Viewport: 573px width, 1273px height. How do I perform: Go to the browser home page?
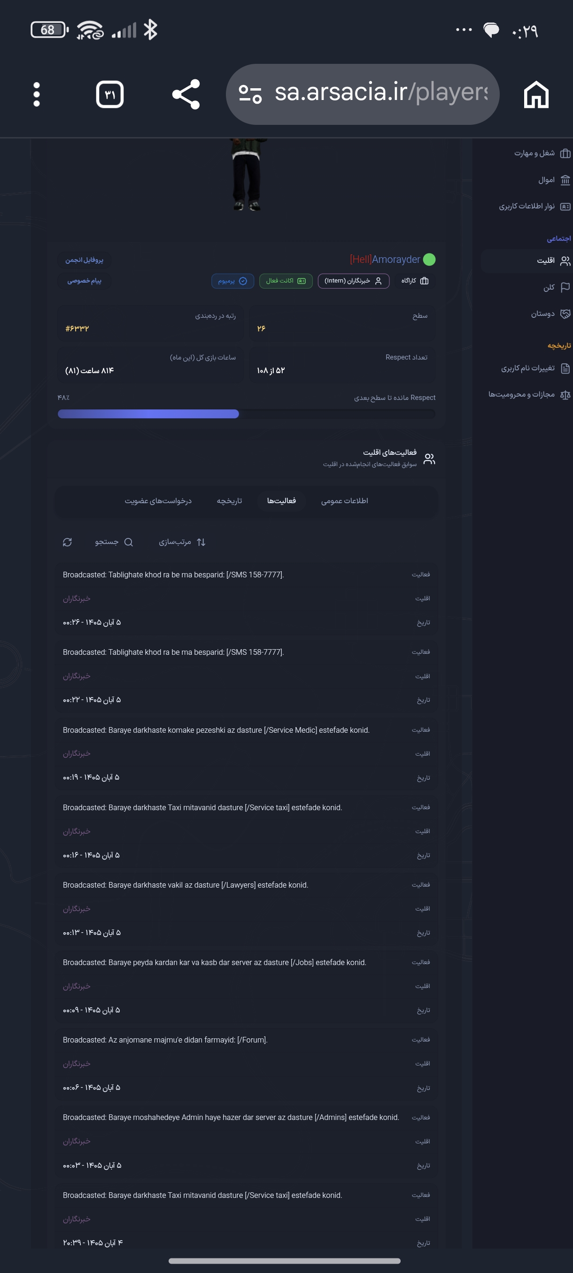(x=536, y=94)
